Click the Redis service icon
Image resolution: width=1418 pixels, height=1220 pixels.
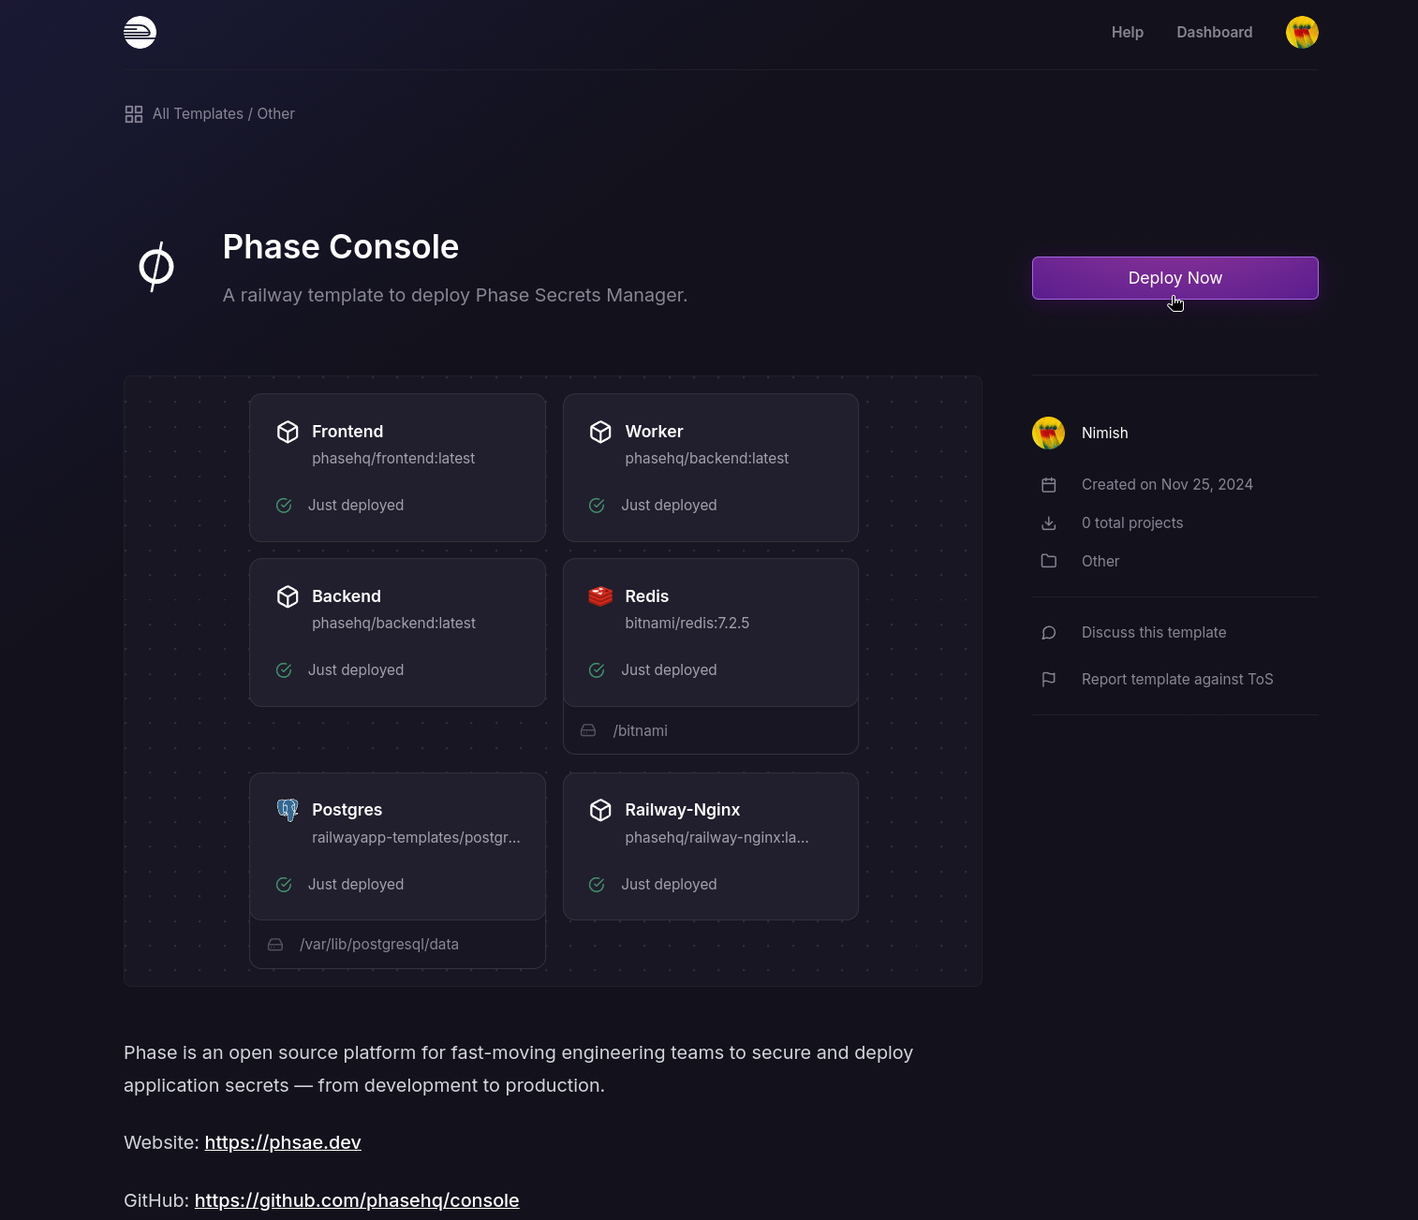[600, 596]
